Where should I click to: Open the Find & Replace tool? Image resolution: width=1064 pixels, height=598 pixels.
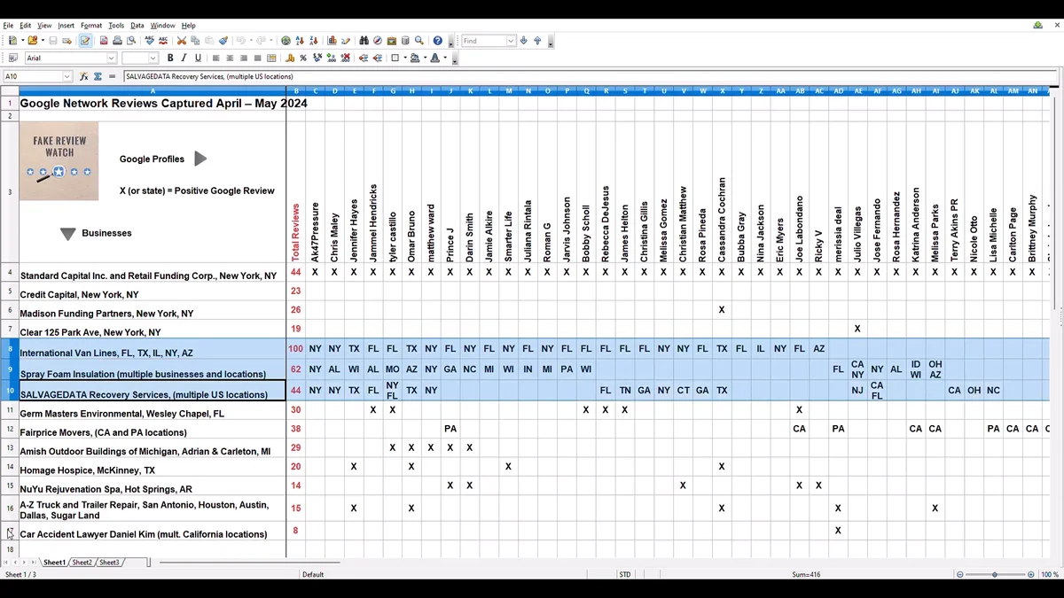point(363,40)
